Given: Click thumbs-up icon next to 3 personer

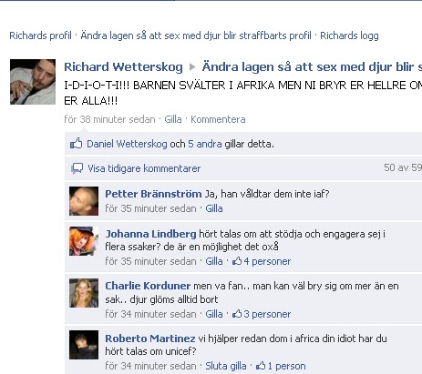Looking at the screenshot, I should [x=237, y=314].
